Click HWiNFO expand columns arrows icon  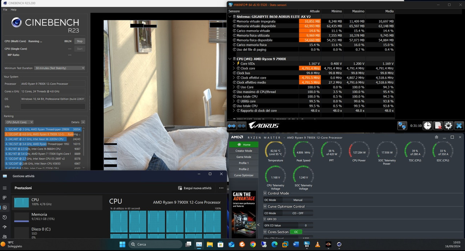tap(232, 126)
